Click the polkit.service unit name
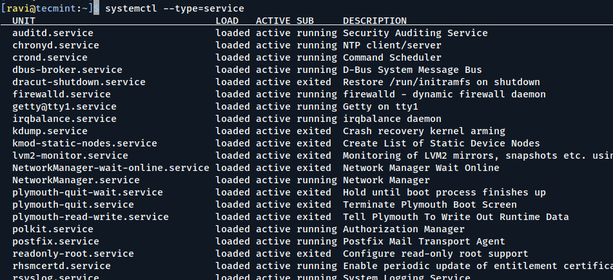Screen dimensions: 613x280 point(53,229)
